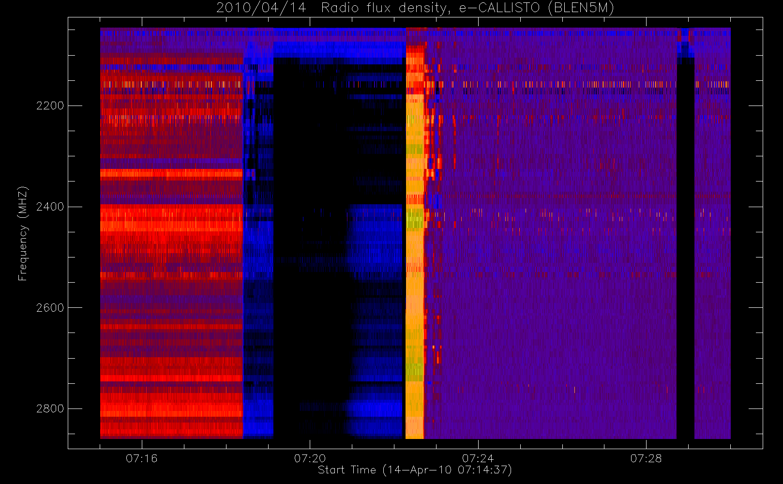This screenshot has height=484, width=783.
Task: Click the 2800 frequency tick label
Action: (50, 409)
